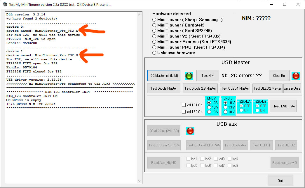The width and height of the screenshot is (305, 188).
Task: Click the 'NIM : ?????' label
Action: [x=256, y=18]
